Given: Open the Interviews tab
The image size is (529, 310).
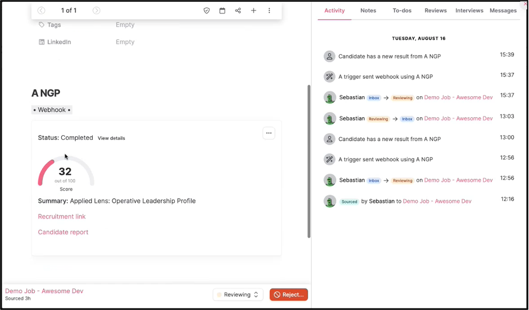Looking at the screenshot, I should pos(469,10).
